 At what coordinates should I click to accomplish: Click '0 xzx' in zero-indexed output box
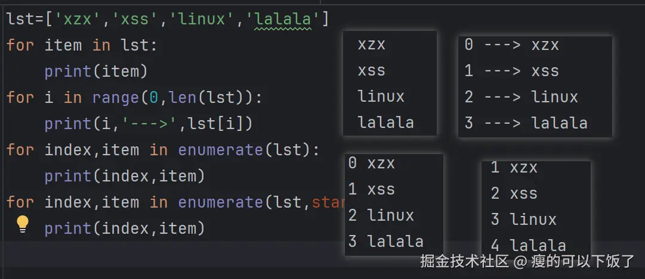pyautogui.click(x=372, y=164)
